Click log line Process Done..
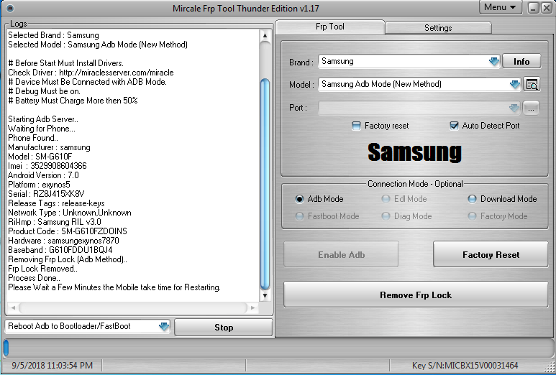The image size is (556, 375). point(34,278)
